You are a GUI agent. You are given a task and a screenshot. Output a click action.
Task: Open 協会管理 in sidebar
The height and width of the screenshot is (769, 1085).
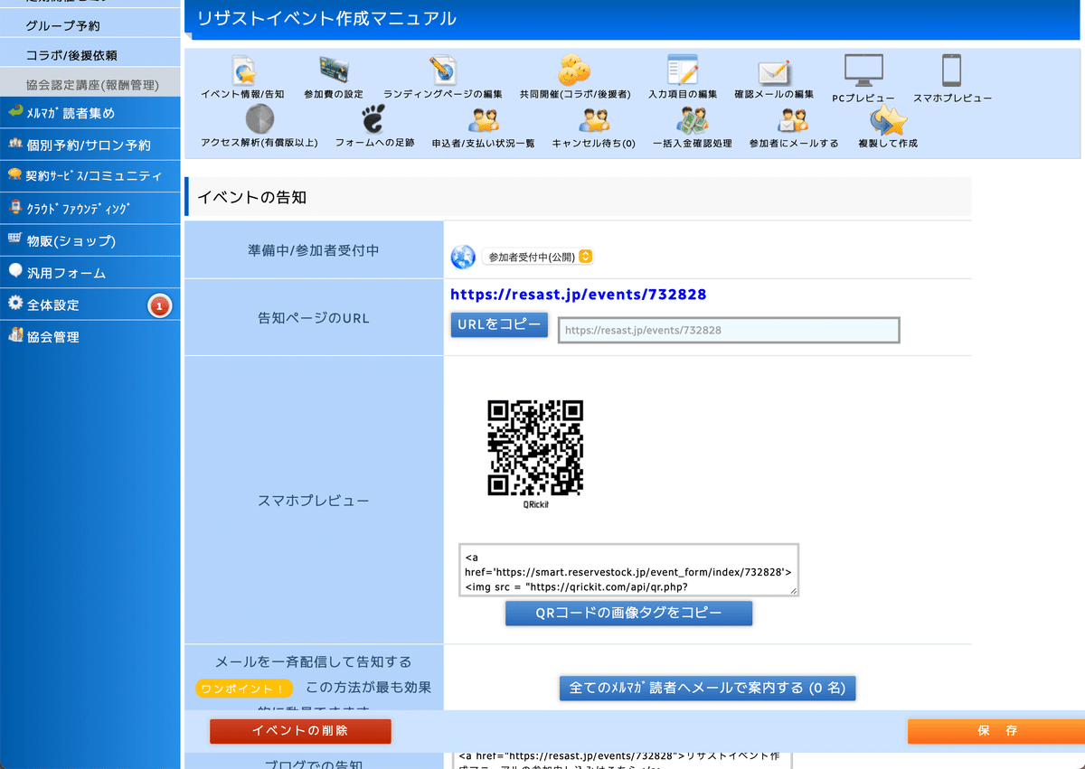(x=90, y=337)
